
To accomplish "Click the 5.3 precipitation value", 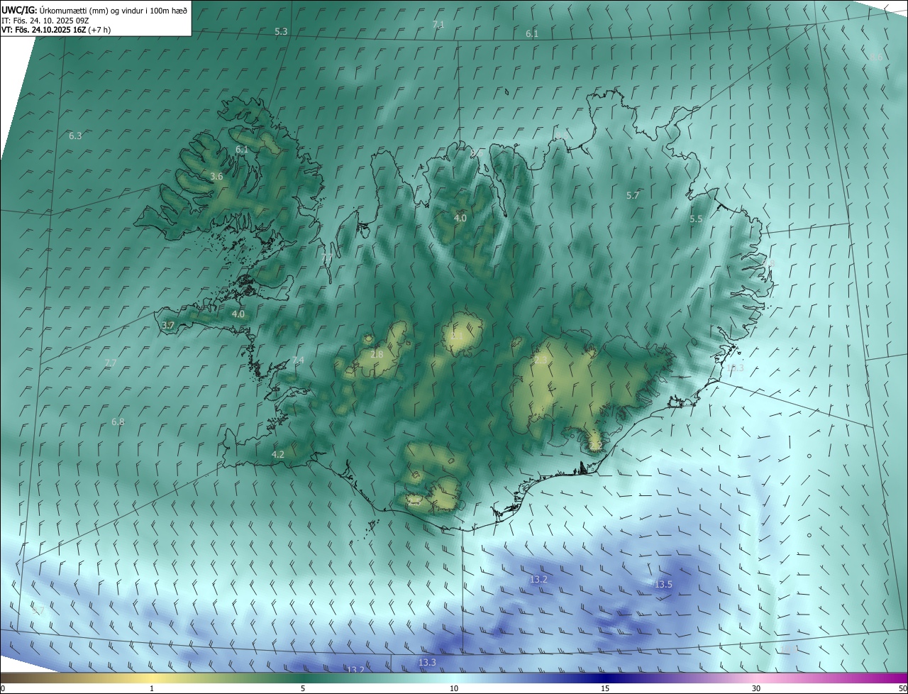I will (282, 32).
